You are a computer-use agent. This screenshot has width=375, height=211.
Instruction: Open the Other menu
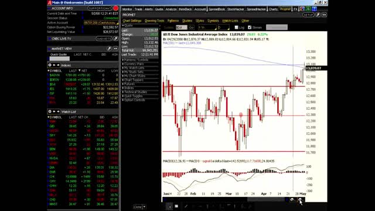245,21
